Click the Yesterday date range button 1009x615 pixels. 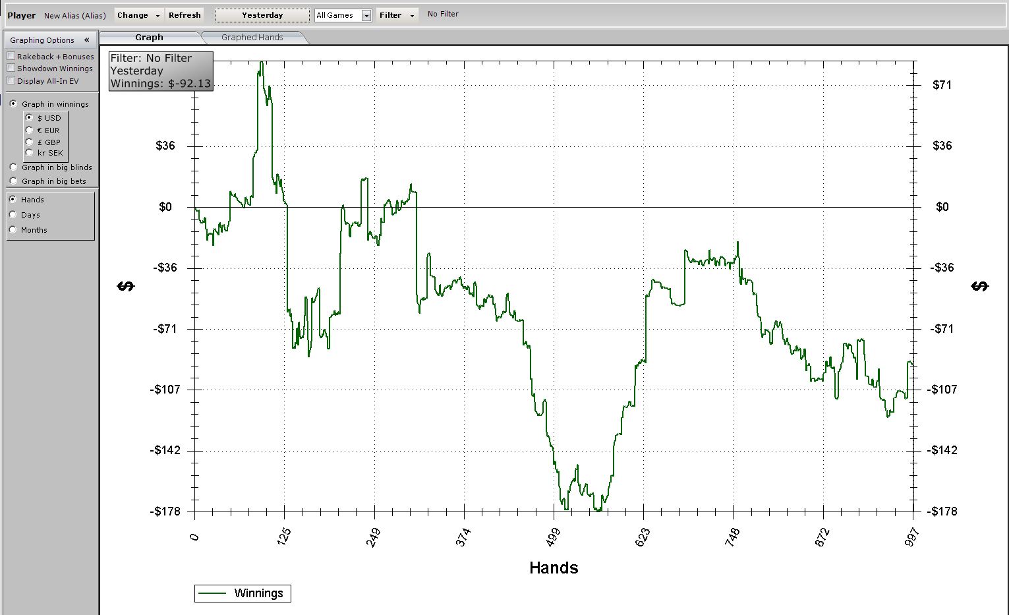point(262,15)
